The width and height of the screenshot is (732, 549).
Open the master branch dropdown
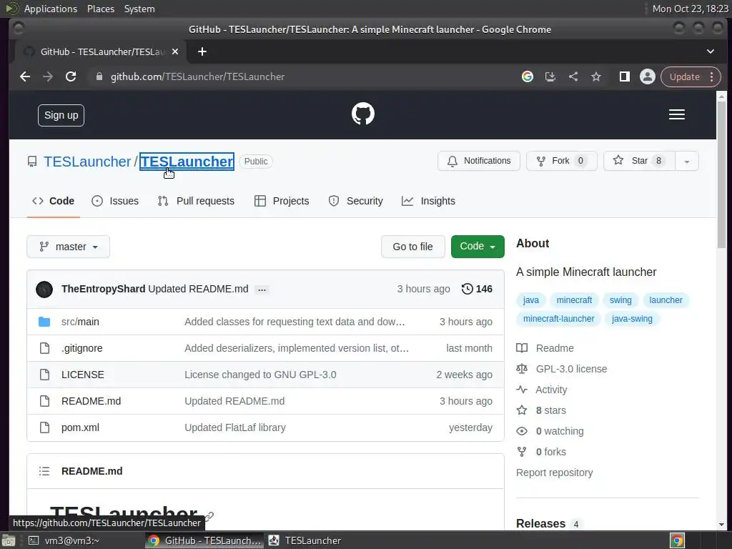[x=68, y=247]
